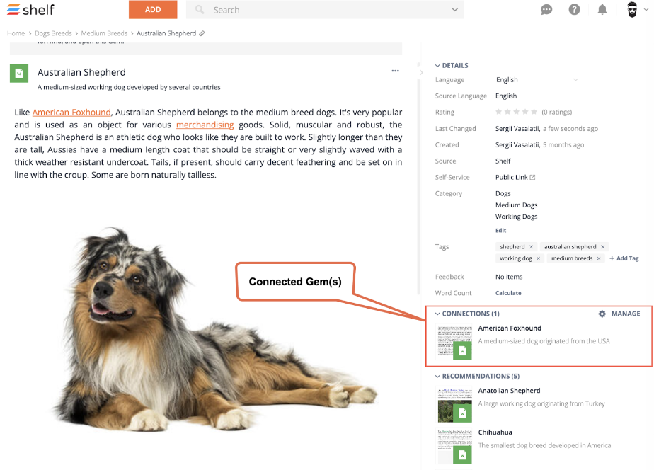The height and width of the screenshot is (470, 654).
Task: Click the green document icon of Australian Shepherd
Action: 19,74
